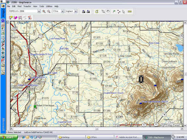Click the up arrow of vertical map scrollbar

[185, 22]
